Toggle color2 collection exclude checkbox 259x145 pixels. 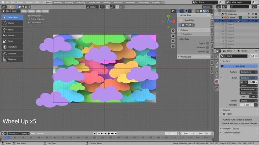(223, 24)
